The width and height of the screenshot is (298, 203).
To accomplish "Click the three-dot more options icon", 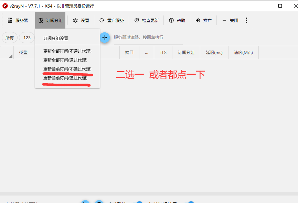I will 246,21.
